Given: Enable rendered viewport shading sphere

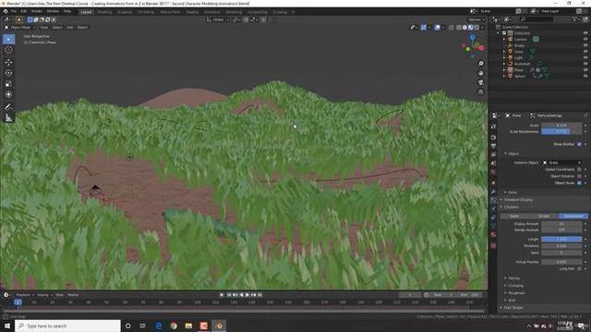Looking at the screenshot, I should click(476, 28).
